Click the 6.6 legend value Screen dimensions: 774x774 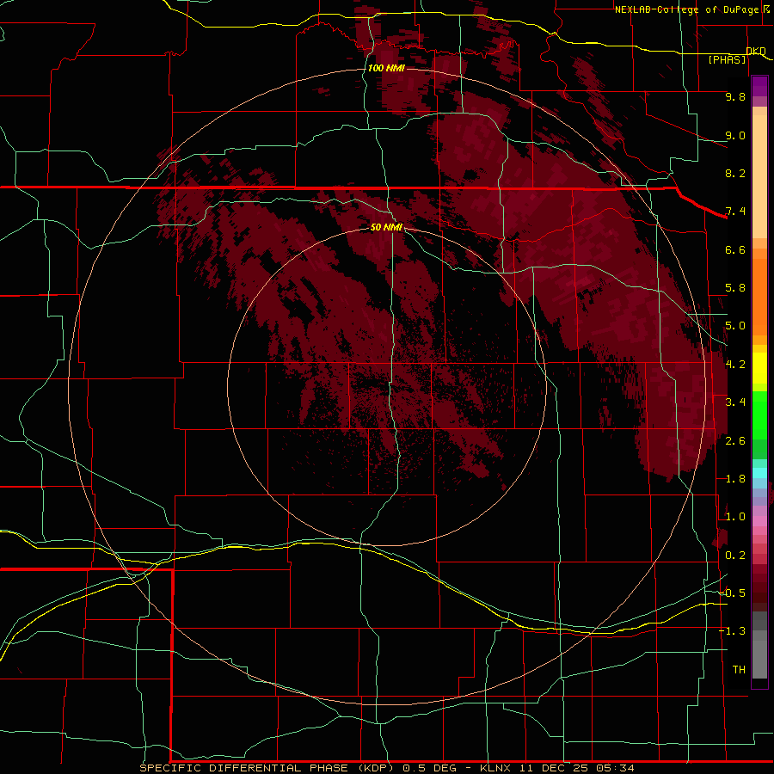pos(735,249)
